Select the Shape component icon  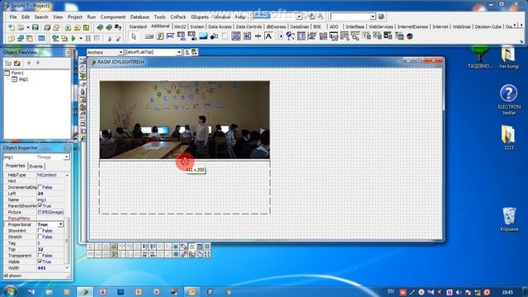214,36
